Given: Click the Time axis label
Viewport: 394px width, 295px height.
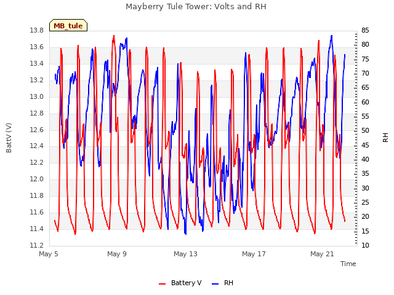Looking at the screenshot, I should tap(348, 264).
